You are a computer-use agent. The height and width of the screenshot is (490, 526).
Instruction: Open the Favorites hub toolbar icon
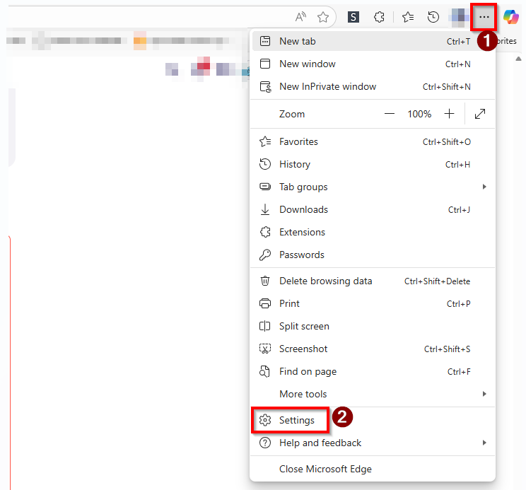pos(408,17)
